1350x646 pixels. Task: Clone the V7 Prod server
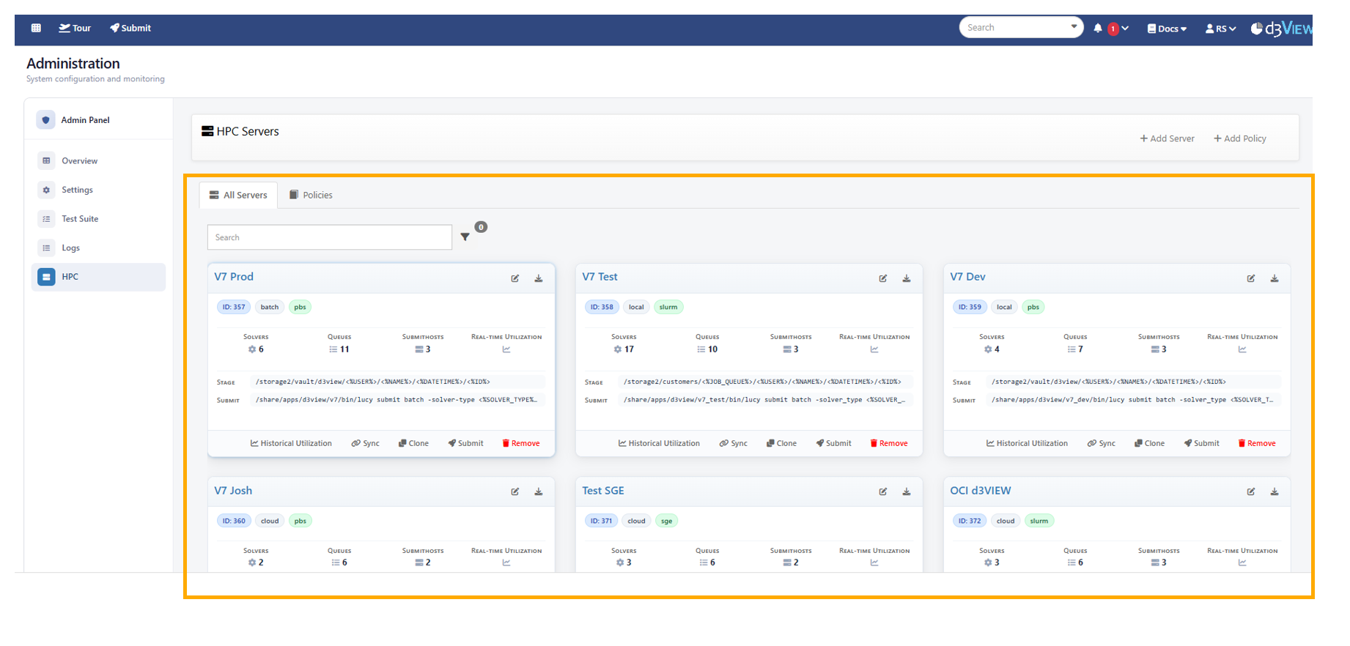point(413,443)
